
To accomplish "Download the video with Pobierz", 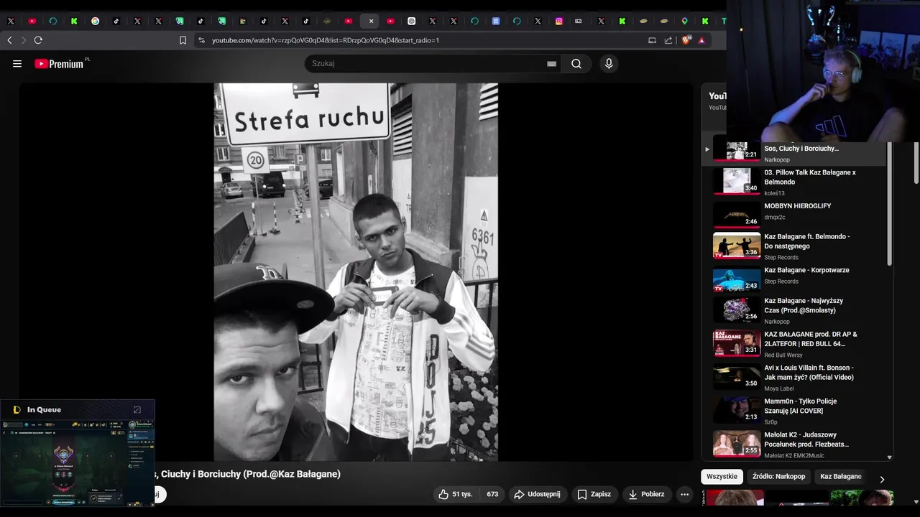I will (646, 494).
